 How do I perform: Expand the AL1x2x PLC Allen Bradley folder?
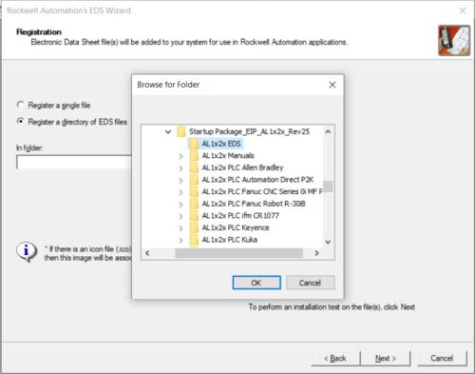(180, 168)
